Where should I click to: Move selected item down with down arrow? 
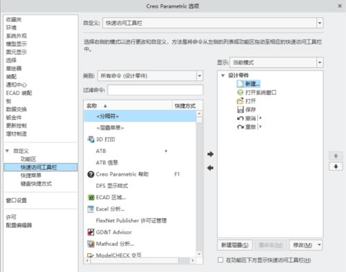[x=336, y=166]
